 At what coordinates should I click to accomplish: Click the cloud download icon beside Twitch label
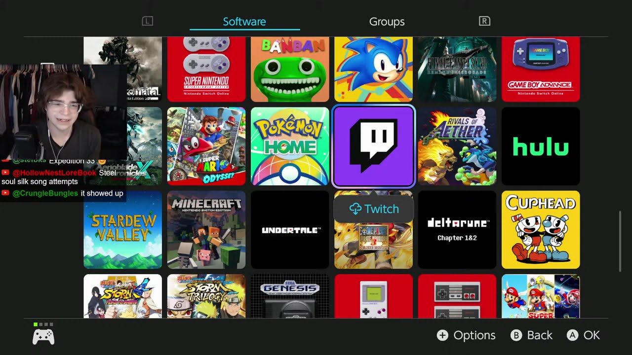(x=355, y=209)
